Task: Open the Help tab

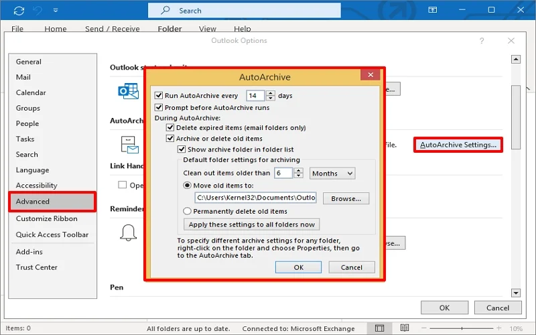Action: pos(243,29)
